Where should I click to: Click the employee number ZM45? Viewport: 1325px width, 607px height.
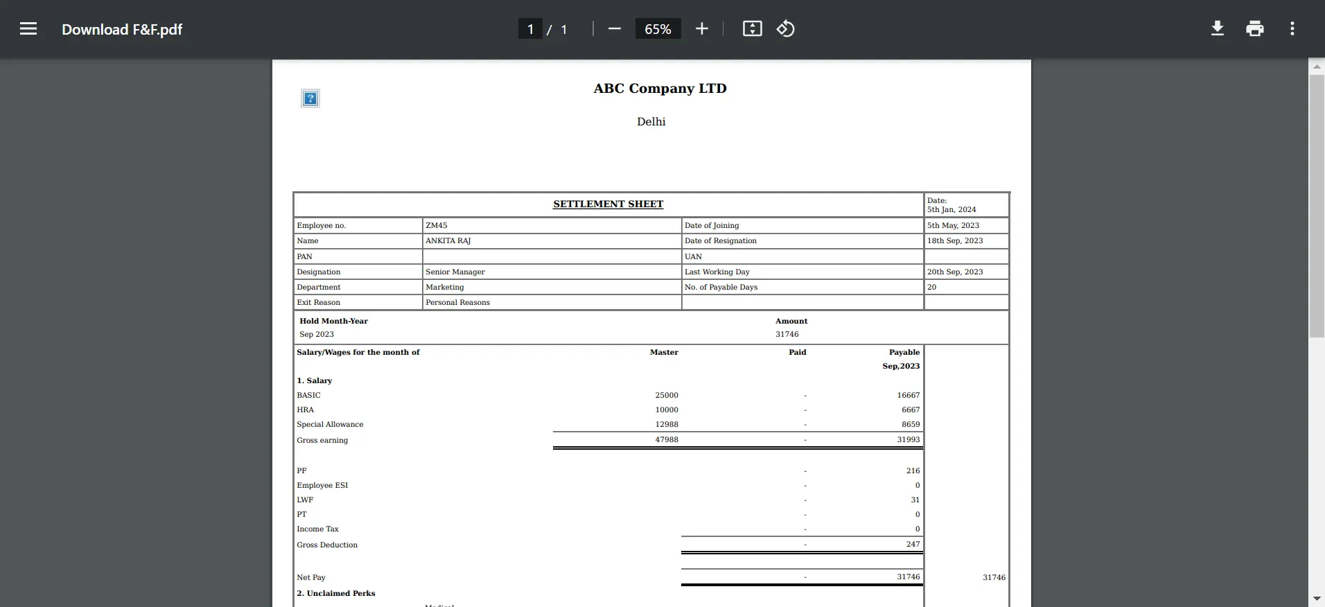click(437, 225)
